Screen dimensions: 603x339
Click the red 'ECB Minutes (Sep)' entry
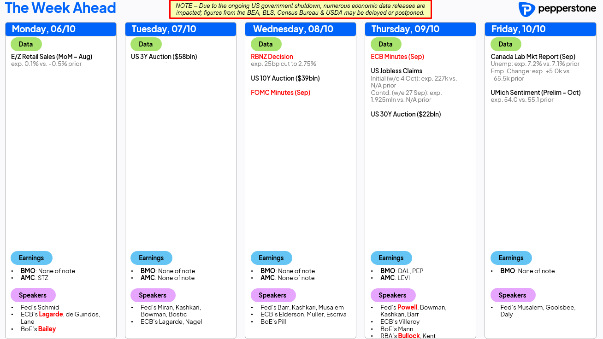(x=397, y=57)
